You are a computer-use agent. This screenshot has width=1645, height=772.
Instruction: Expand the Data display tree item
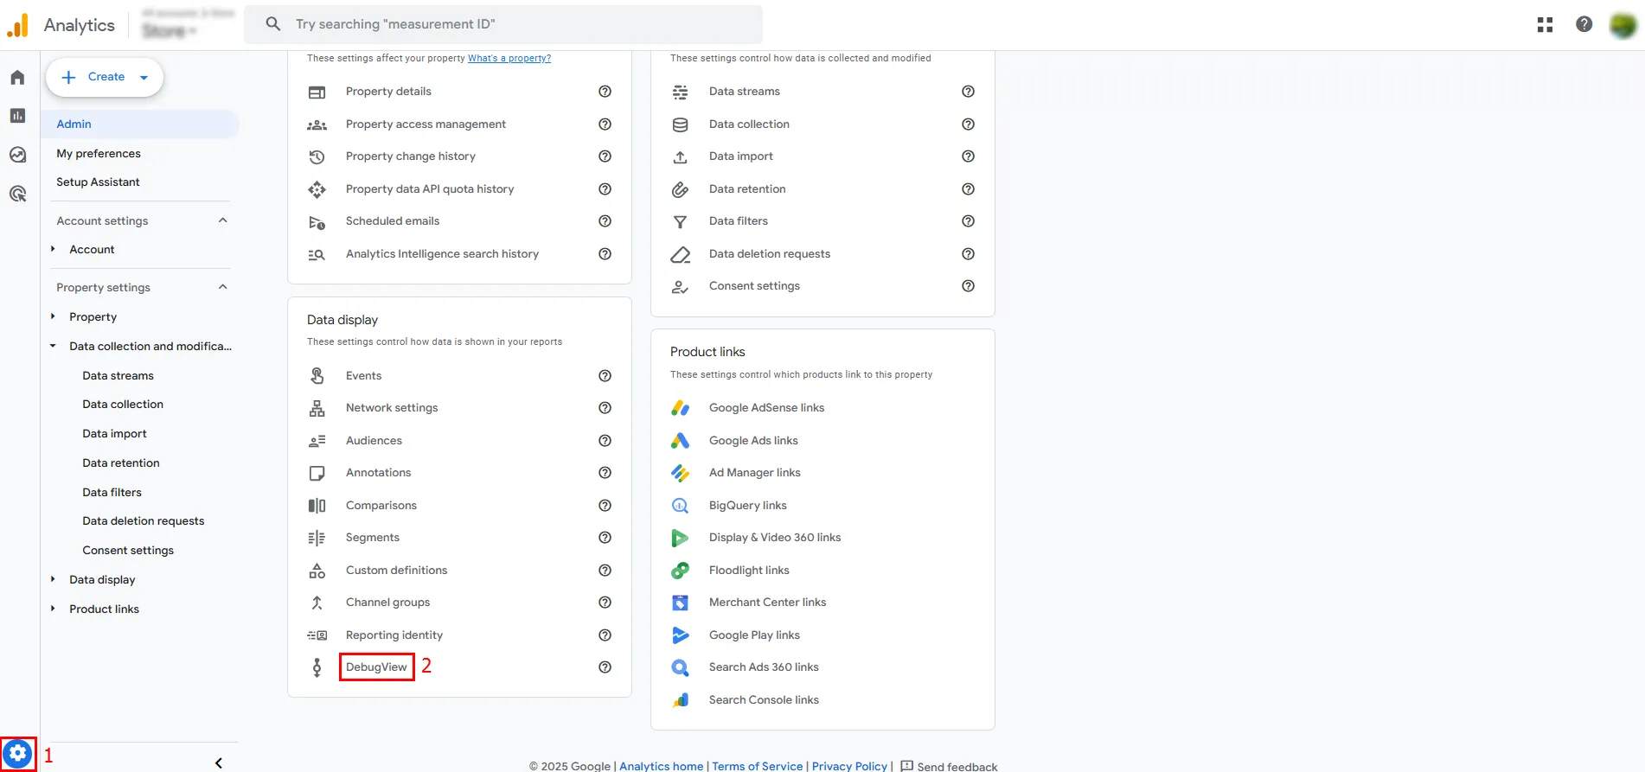pos(53,579)
